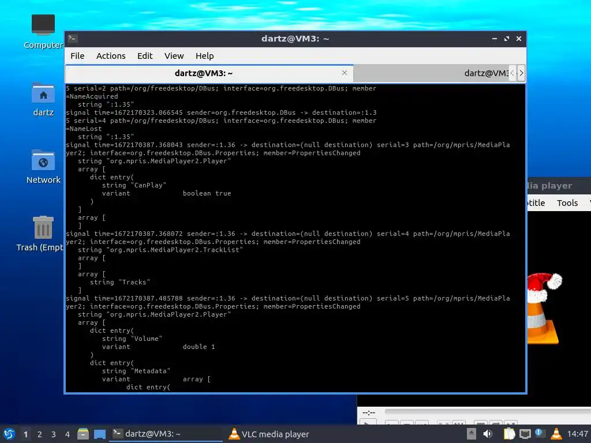Switch to workspace 3
Viewport: 591px width, 443px height.
[54, 434]
